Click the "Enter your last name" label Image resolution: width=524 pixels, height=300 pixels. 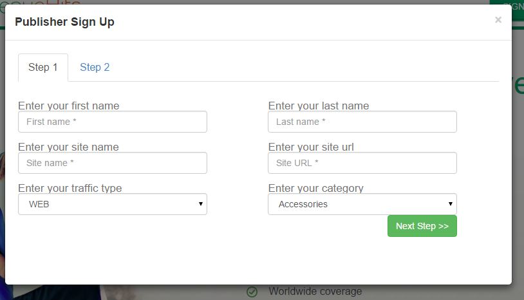click(319, 106)
